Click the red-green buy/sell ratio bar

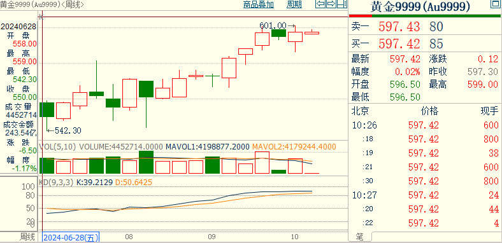pyautogui.click(x=425, y=15)
